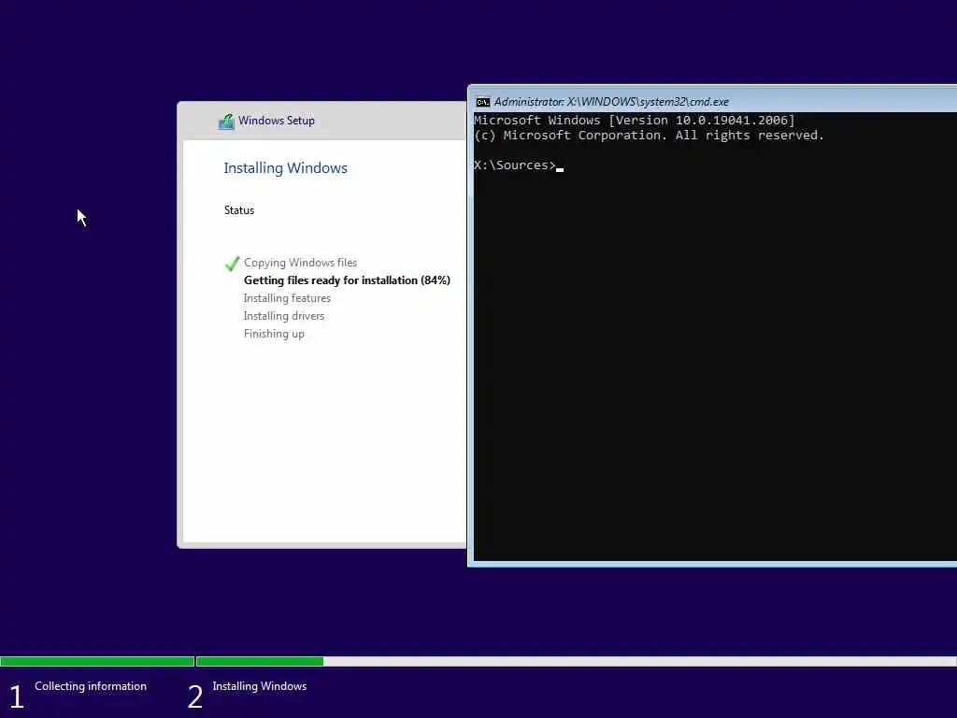
Task: Click the Installing Windows stage label at bottom
Action: [x=260, y=686]
